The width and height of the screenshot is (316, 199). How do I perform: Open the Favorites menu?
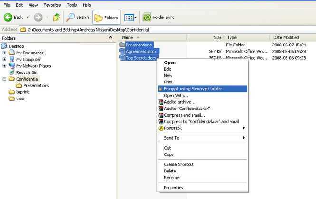[51, 5]
